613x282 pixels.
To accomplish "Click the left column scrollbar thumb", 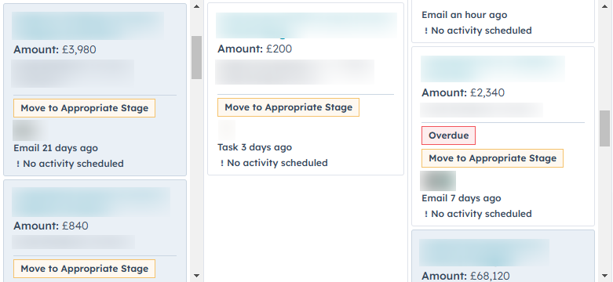I will tap(197, 58).
